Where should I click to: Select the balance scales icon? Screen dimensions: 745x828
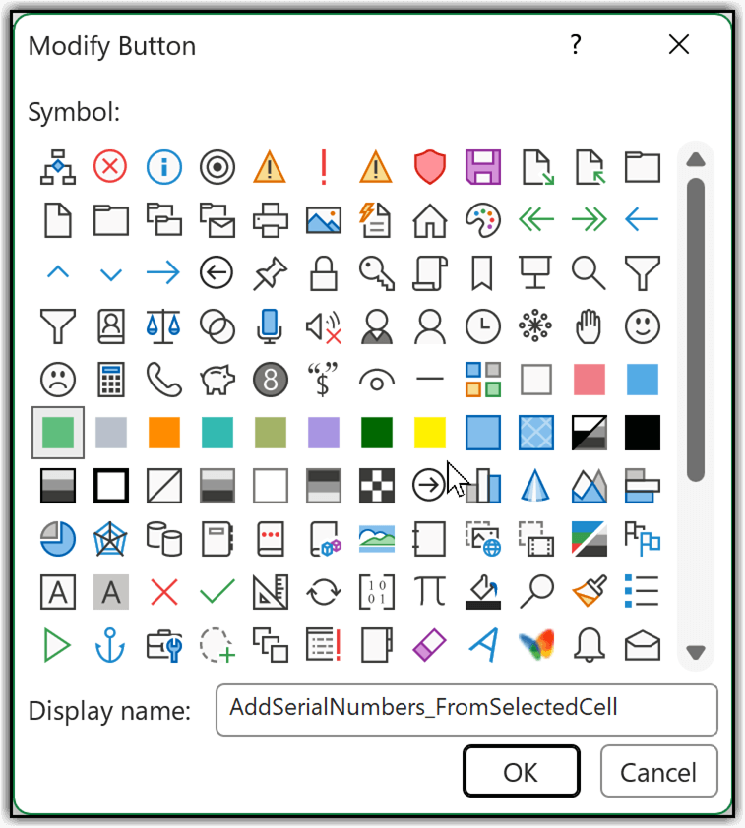[x=162, y=326]
